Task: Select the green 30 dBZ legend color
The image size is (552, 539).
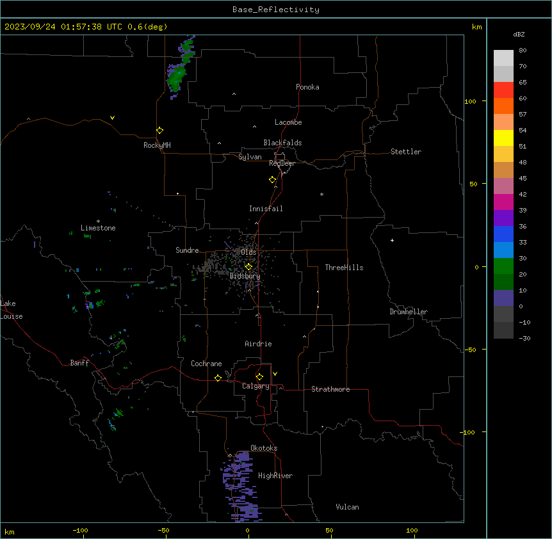Action: point(503,266)
